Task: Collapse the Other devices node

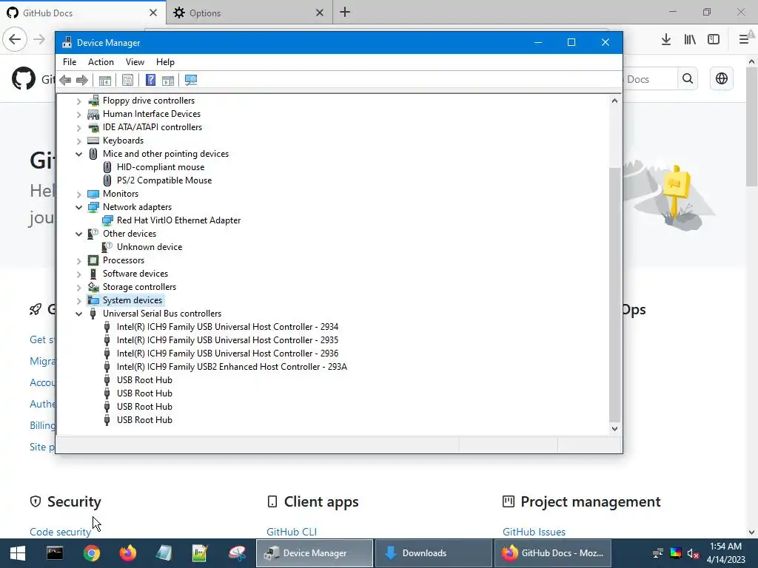Action: 78,234
